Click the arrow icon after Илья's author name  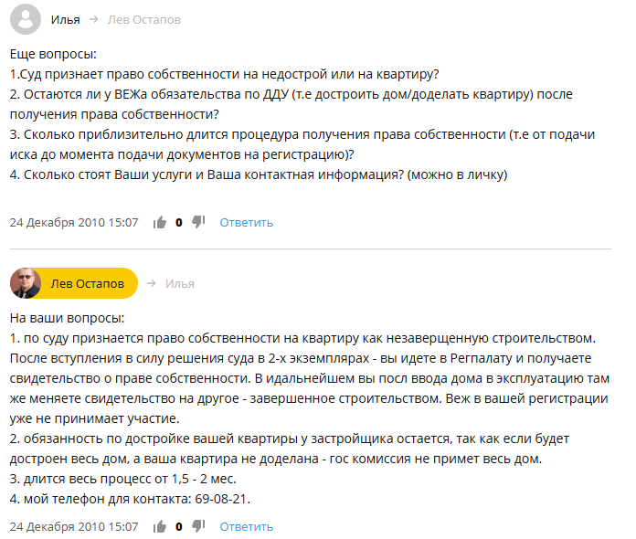point(94,19)
